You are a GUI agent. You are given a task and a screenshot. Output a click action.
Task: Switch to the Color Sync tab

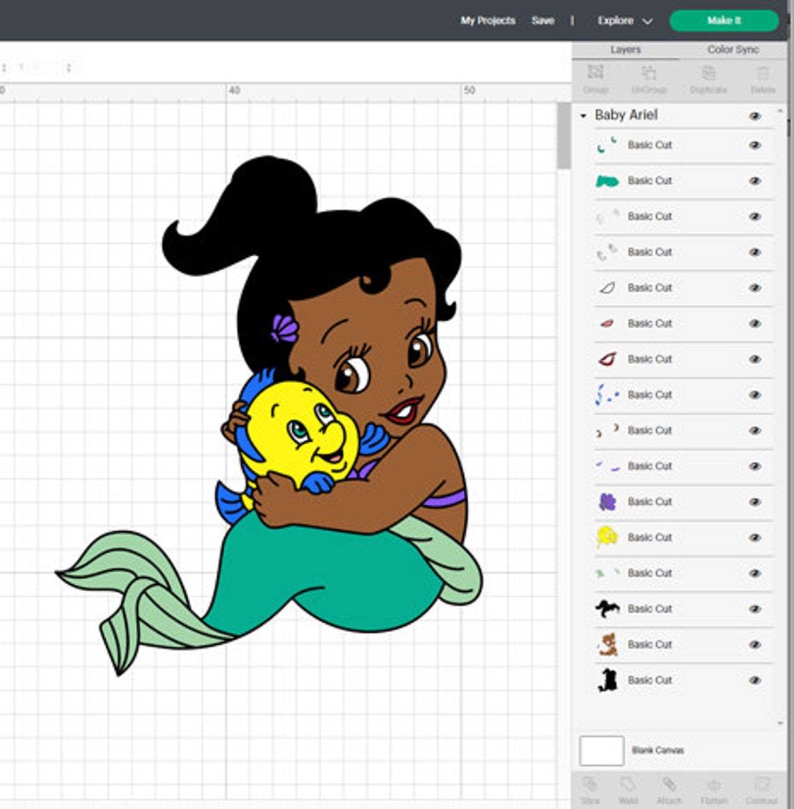[731, 49]
